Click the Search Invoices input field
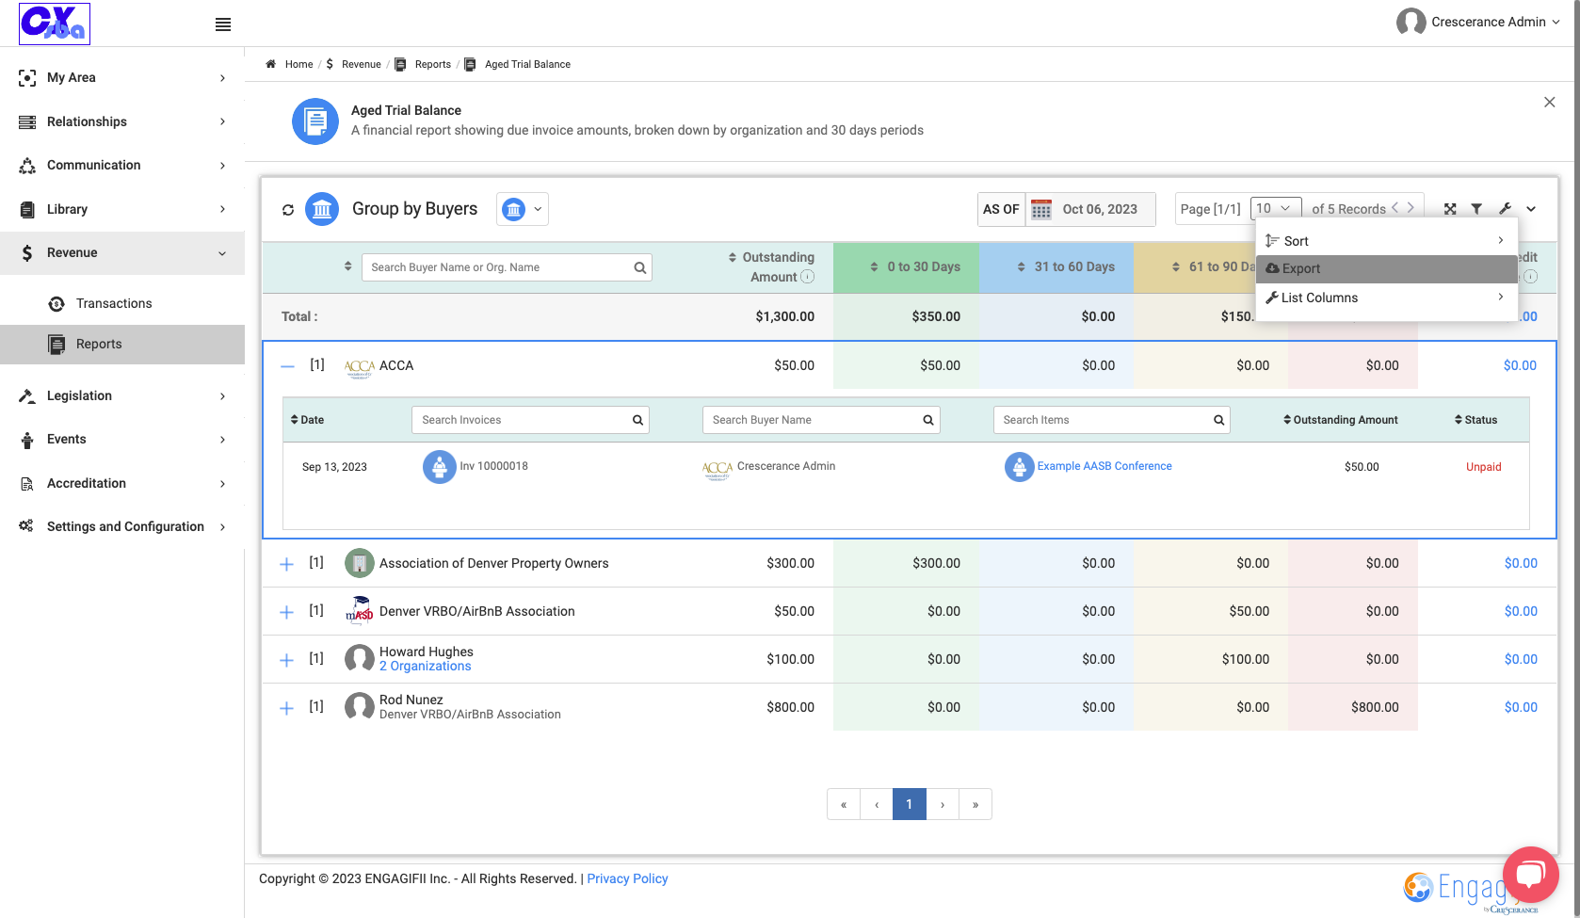 [530, 420]
